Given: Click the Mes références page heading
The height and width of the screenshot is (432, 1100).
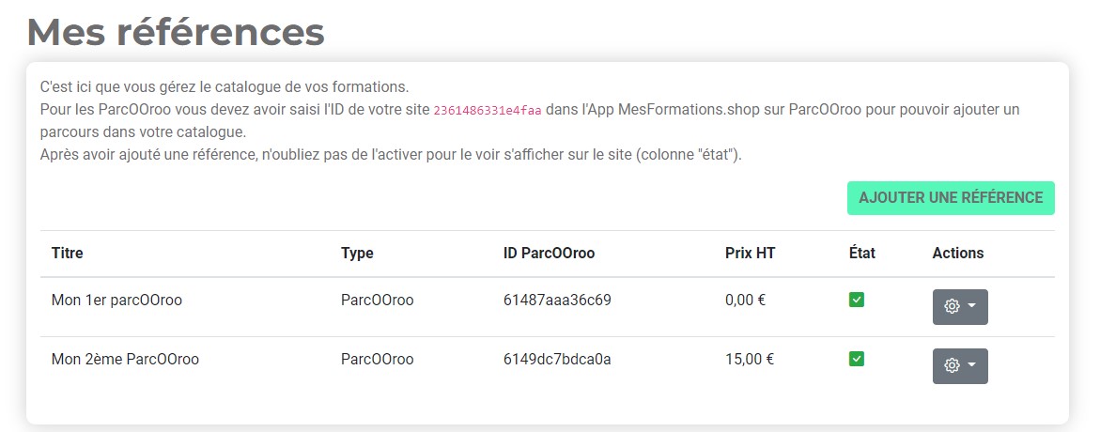Looking at the screenshot, I should (x=176, y=32).
